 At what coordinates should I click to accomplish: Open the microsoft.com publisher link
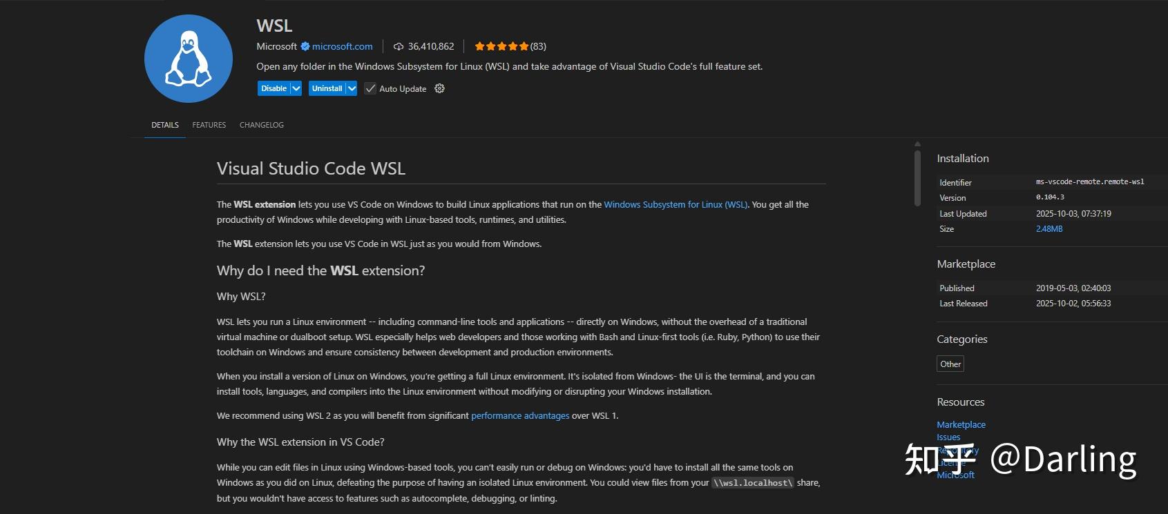click(x=343, y=46)
